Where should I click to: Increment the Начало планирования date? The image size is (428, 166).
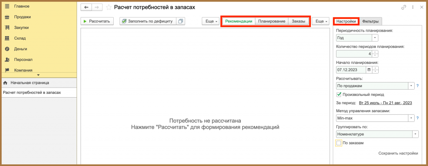[375, 68]
